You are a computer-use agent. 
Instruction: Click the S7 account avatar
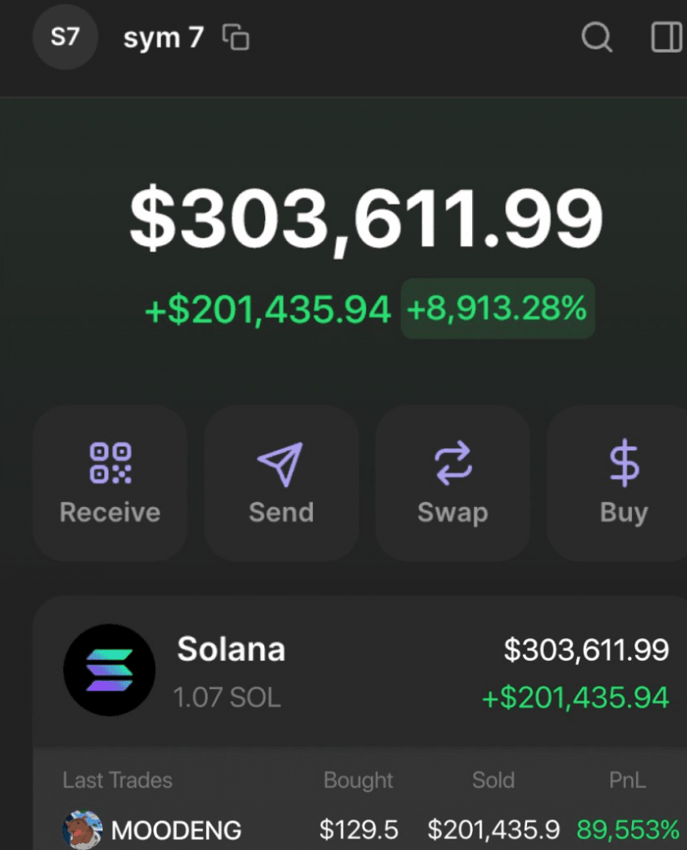click(65, 37)
